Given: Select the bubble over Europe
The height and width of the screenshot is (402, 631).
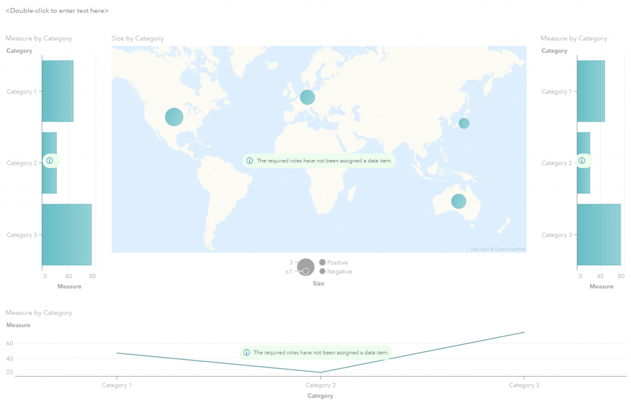Looking at the screenshot, I should pyautogui.click(x=307, y=97).
